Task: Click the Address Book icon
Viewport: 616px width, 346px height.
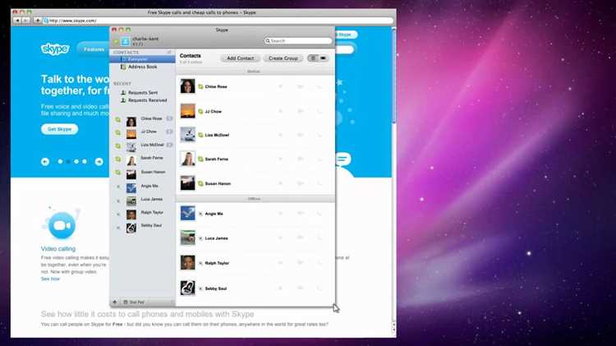Action: click(123, 67)
